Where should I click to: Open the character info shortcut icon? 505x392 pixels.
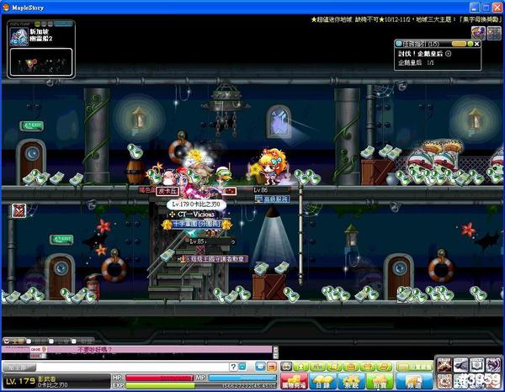coord(300,367)
